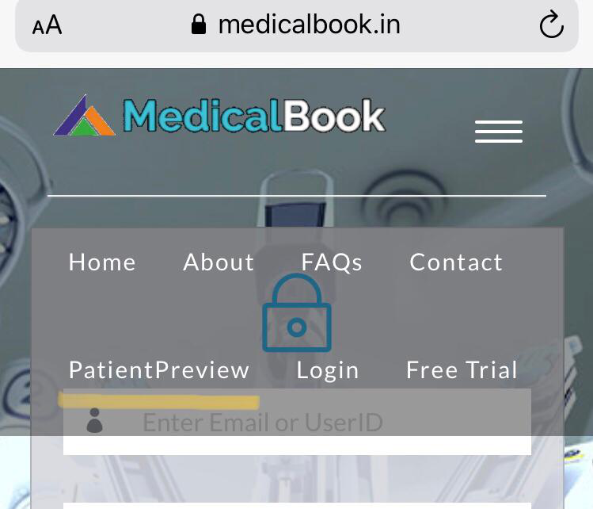Open the About page link
The width and height of the screenshot is (593, 509).
[219, 262]
